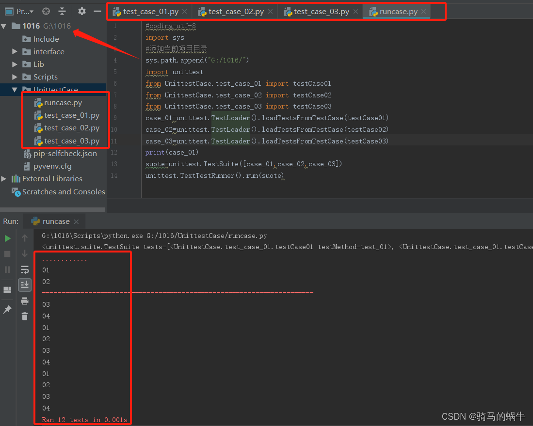Select test_case_01.py in the project tree
The image size is (533, 426).
click(x=66, y=115)
